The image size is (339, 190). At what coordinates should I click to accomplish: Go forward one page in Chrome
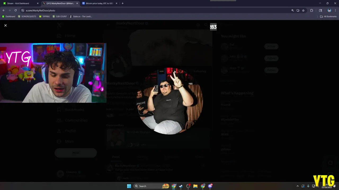coord(10,10)
